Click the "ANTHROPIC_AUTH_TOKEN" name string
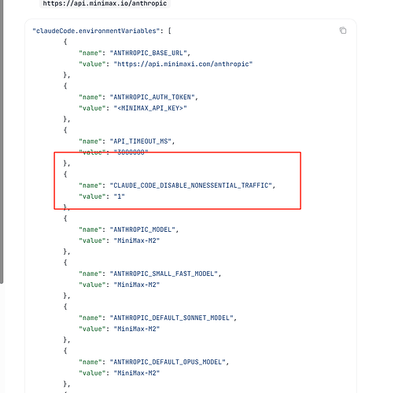398x393 pixels. click(x=152, y=97)
